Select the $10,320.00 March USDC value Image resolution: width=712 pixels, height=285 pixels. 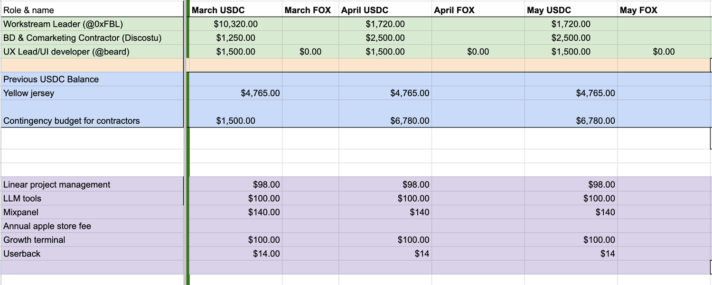point(235,24)
